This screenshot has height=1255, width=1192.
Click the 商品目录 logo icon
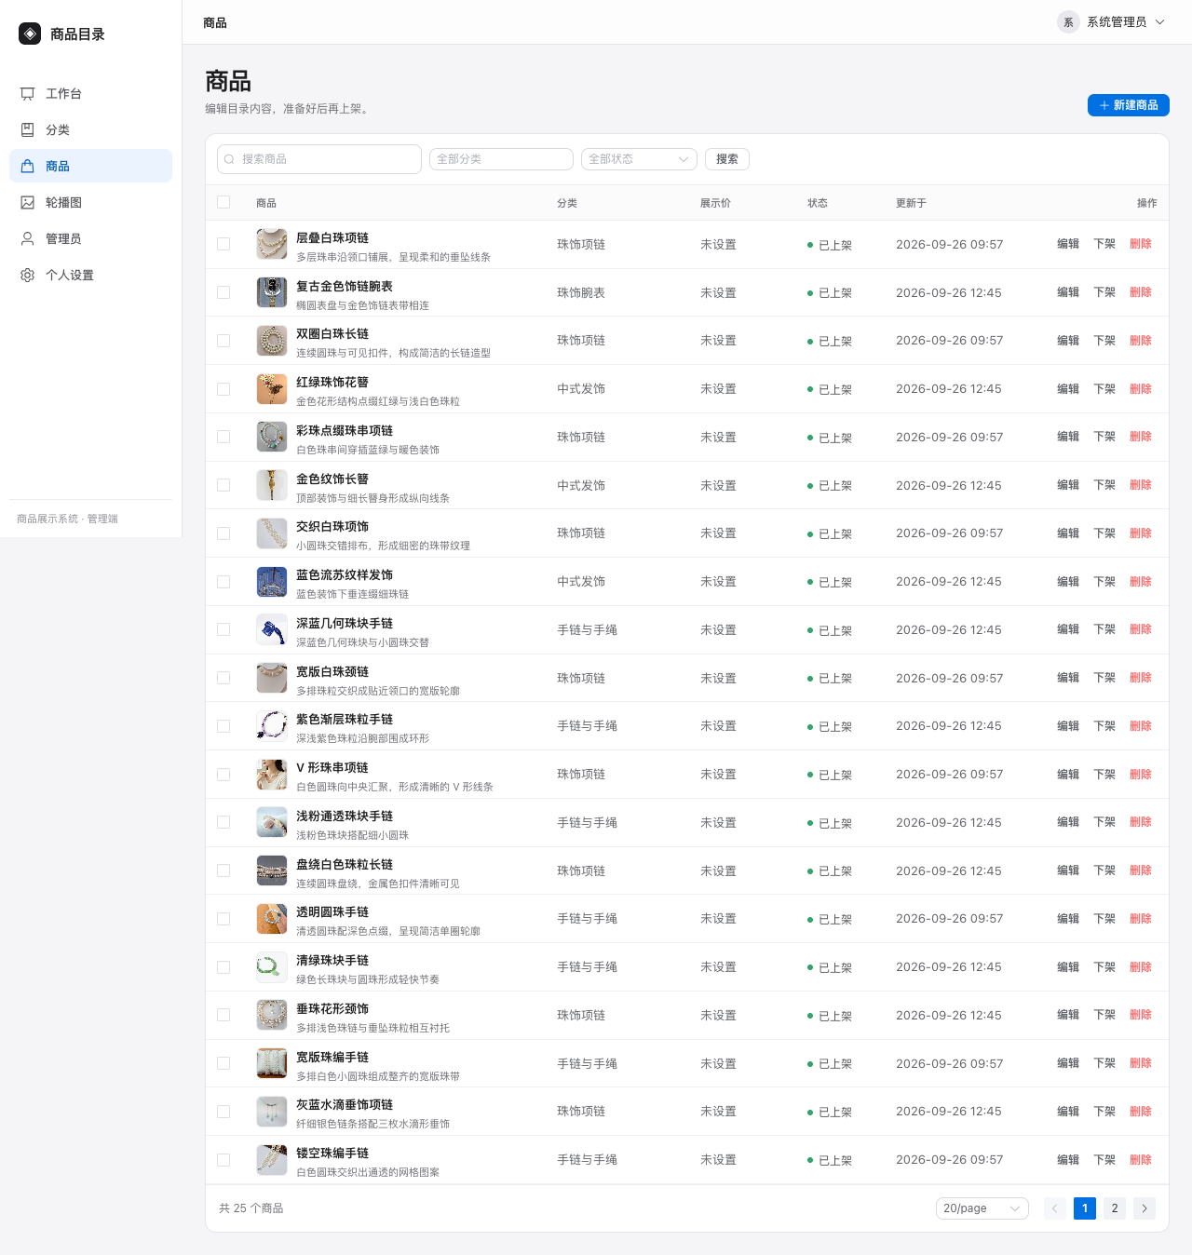tap(30, 34)
